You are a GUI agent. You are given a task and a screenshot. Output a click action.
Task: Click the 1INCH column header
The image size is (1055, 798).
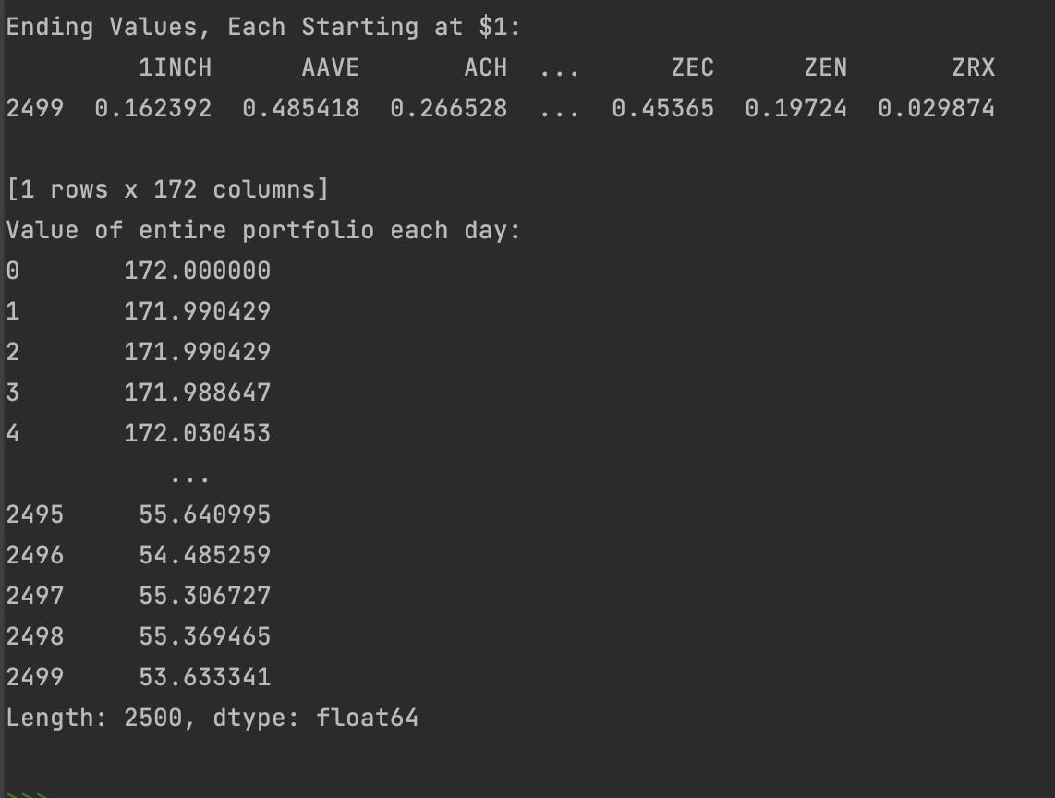click(175, 67)
